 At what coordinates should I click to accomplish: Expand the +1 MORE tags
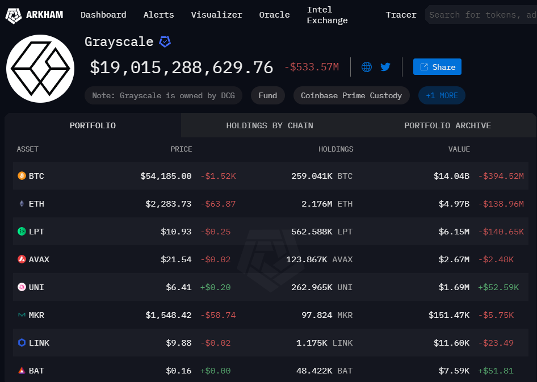442,95
